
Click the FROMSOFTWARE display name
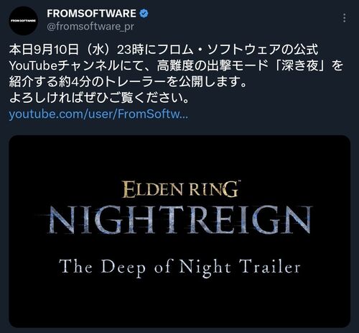pyautogui.click(x=91, y=14)
